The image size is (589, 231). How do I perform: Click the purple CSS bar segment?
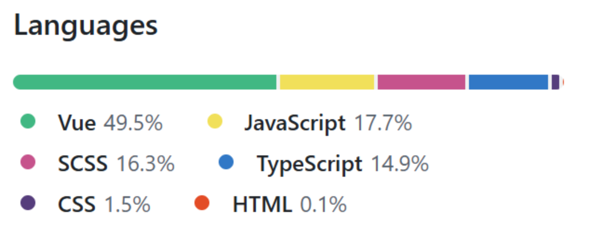pos(555,82)
